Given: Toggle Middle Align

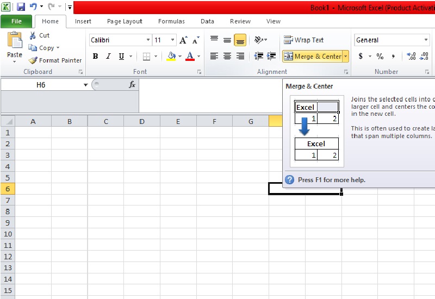Looking at the screenshot, I should point(227,40).
